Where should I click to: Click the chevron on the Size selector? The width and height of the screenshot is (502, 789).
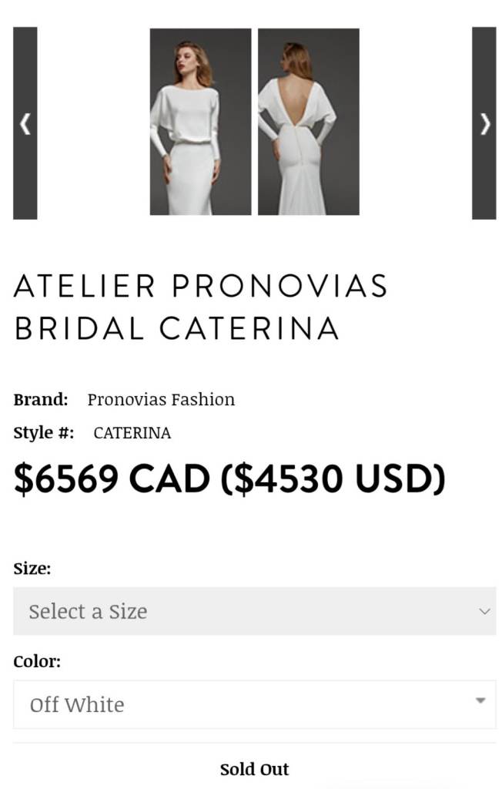pos(484,611)
